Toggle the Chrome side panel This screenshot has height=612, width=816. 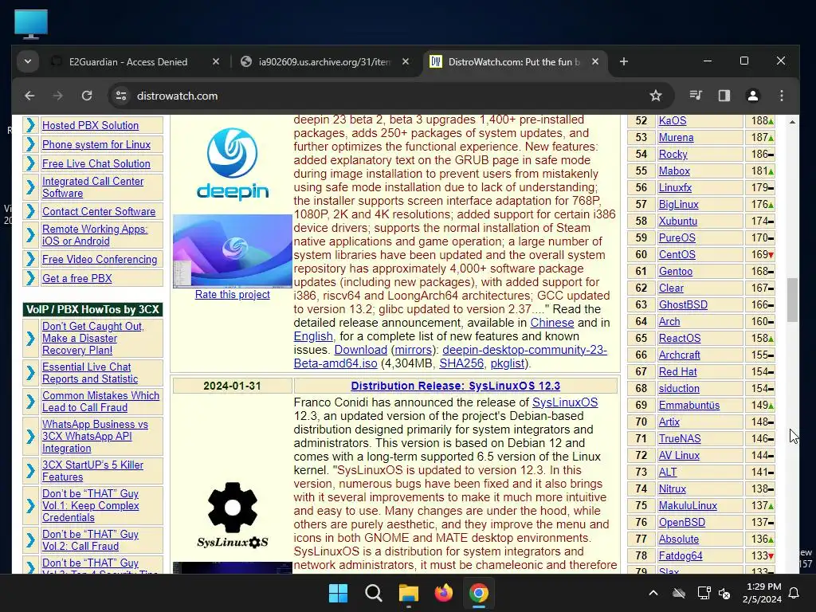coord(724,96)
